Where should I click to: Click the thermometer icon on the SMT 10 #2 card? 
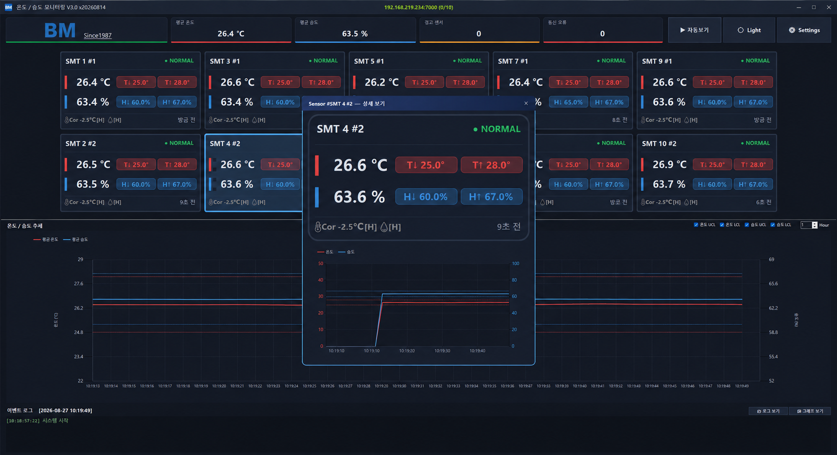pyautogui.click(x=643, y=202)
